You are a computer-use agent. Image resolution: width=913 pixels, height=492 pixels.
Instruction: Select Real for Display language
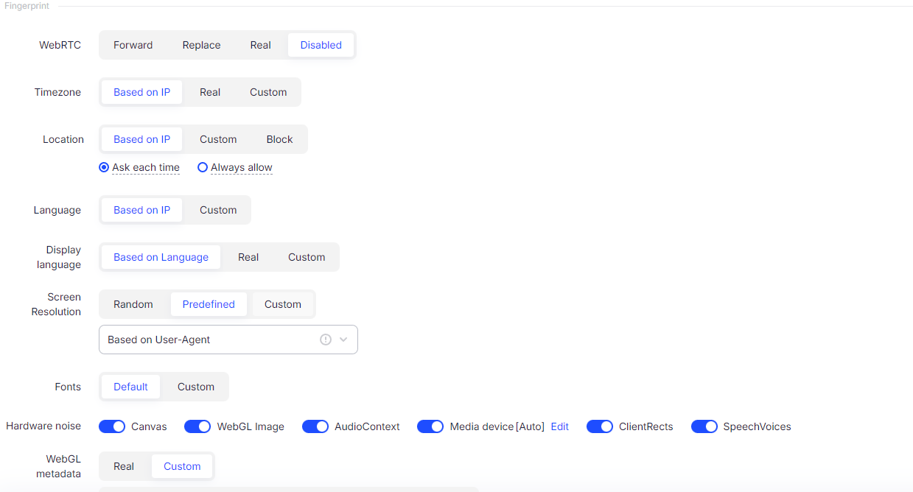pos(248,257)
